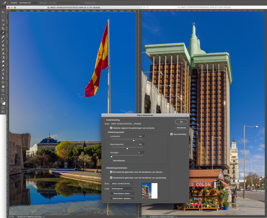Select the Zoom magnifier tool
Image resolution: width=267 pixels, height=218 pixels.
3,90
